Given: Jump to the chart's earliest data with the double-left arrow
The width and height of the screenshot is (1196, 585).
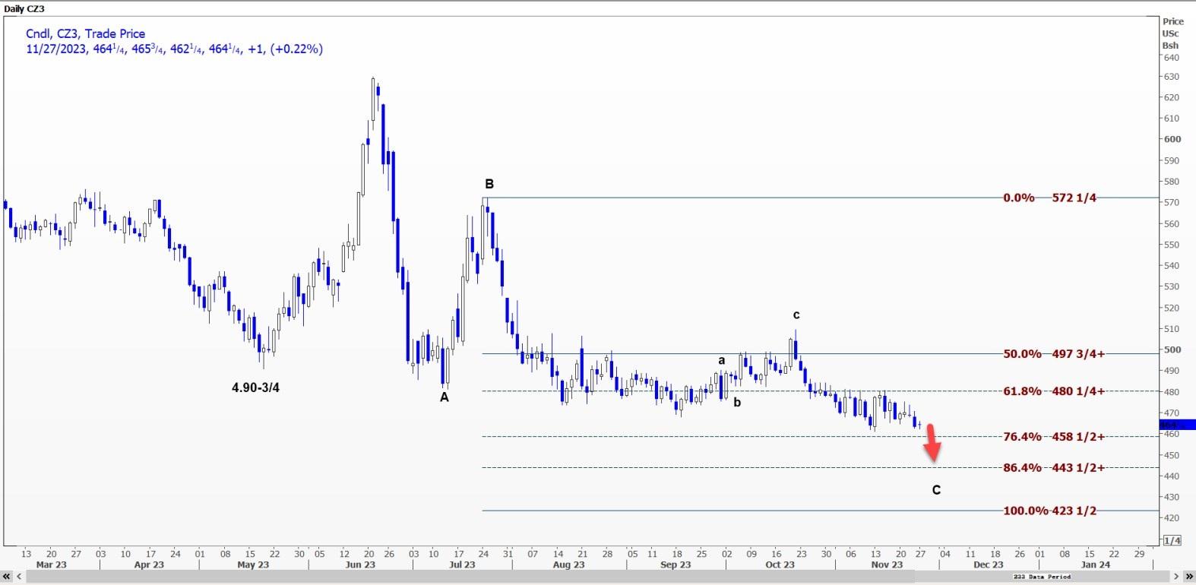Looking at the screenshot, I should pyautogui.click(x=7, y=577).
